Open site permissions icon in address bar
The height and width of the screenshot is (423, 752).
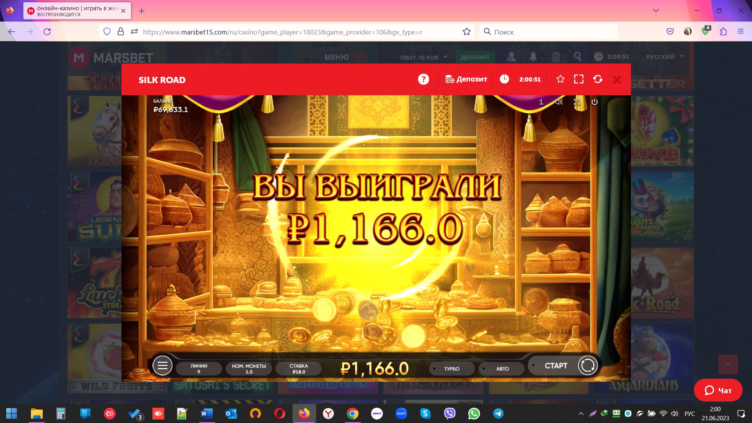[134, 32]
